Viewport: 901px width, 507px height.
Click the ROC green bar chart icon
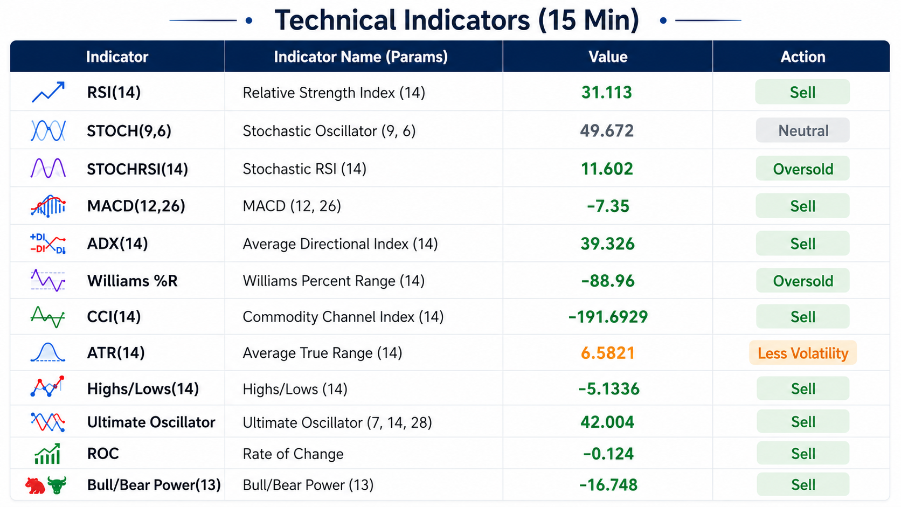tap(47, 454)
